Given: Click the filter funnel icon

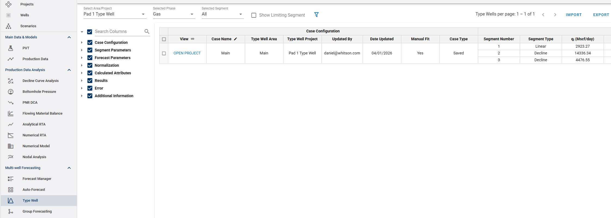Looking at the screenshot, I should tap(316, 15).
